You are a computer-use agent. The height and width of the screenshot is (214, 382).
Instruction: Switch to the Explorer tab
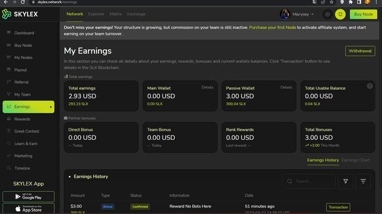pyautogui.click(x=96, y=14)
